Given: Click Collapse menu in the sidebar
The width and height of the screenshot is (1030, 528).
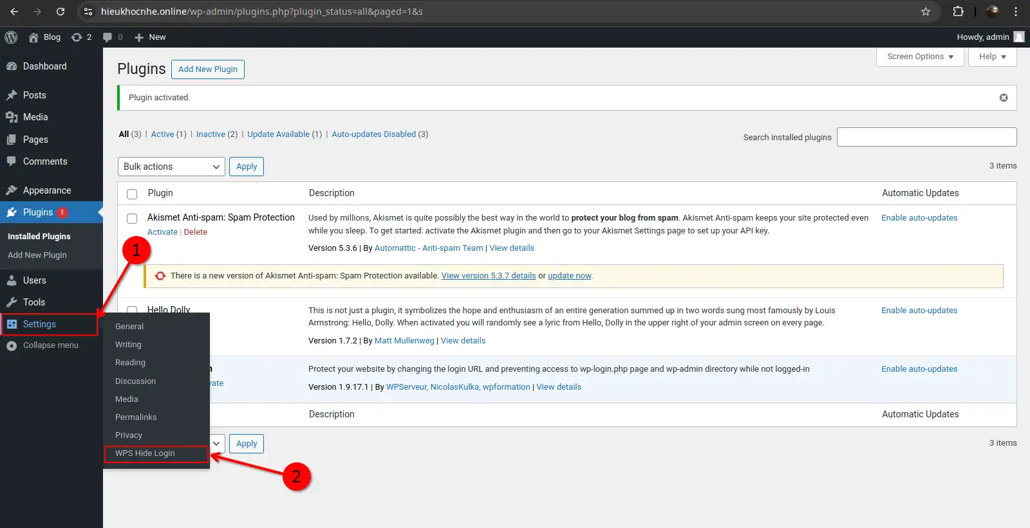Looking at the screenshot, I should [x=51, y=345].
